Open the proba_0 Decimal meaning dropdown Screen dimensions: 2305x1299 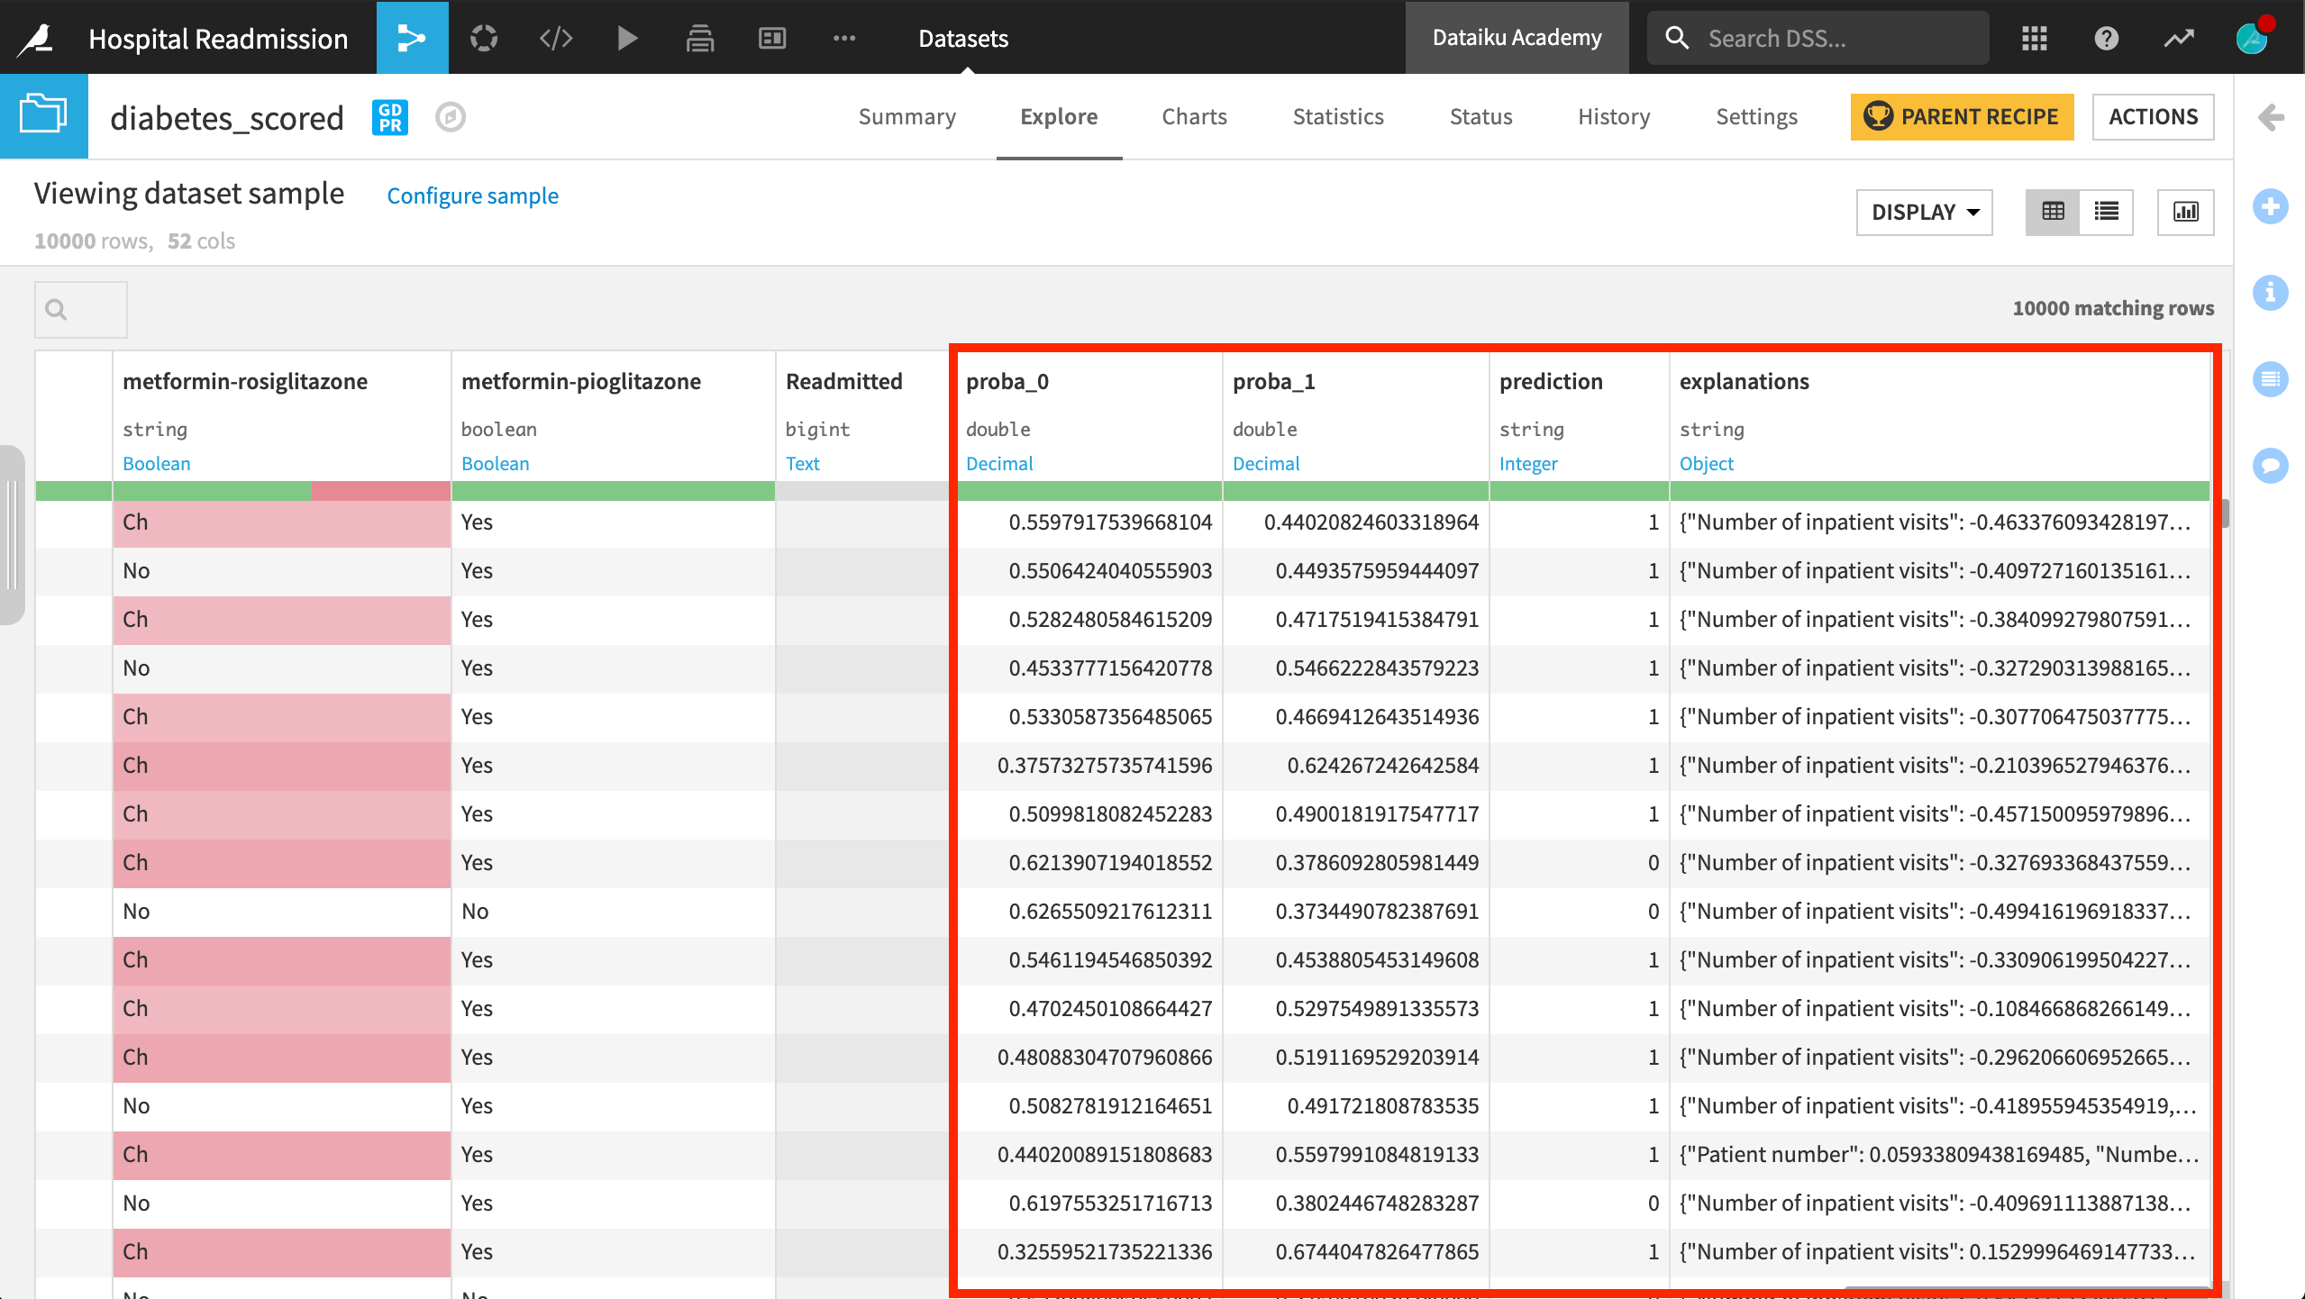[998, 463]
